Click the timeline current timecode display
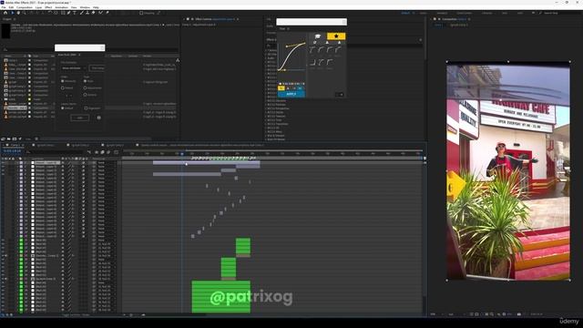This screenshot has height=328, width=583. (x=12, y=151)
